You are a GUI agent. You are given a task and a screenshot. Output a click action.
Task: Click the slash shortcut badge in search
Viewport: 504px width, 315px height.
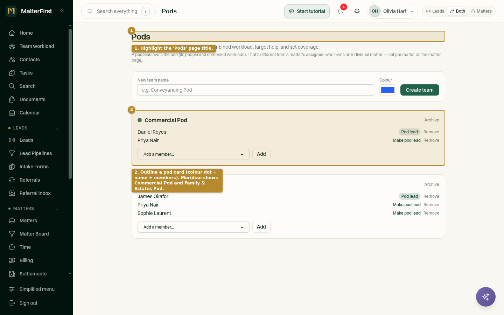146,11
